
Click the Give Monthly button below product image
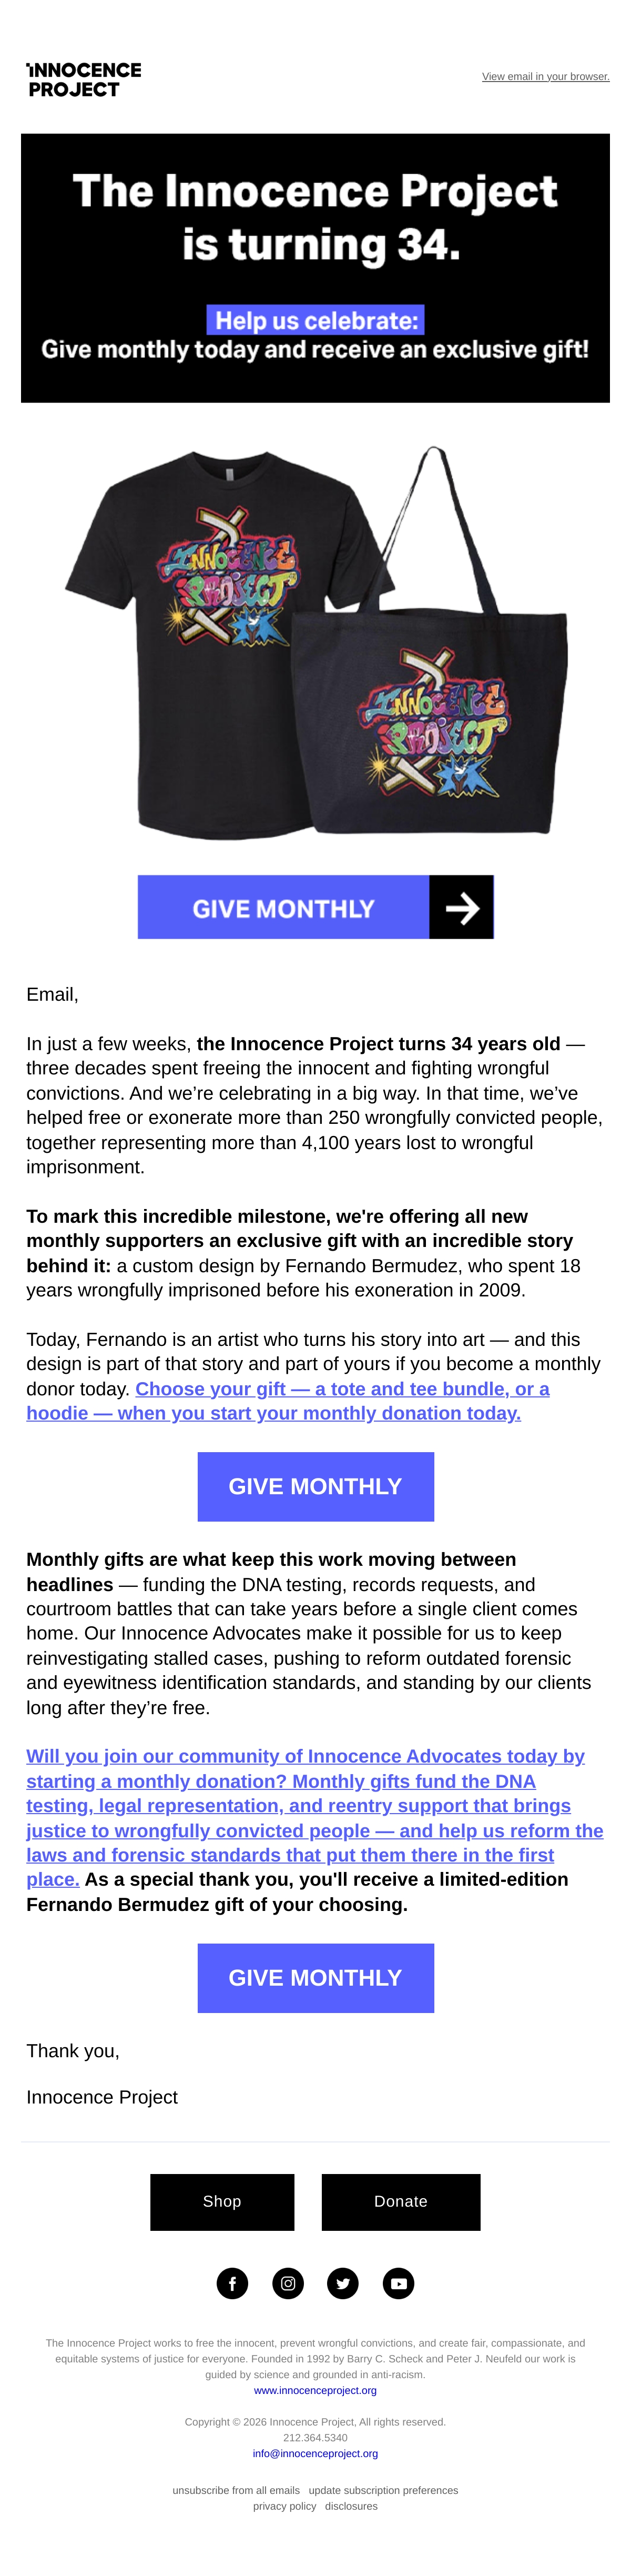point(315,907)
